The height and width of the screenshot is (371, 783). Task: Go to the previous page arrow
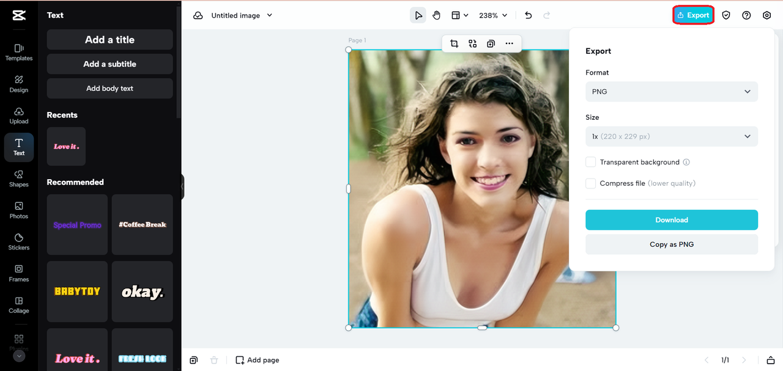tap(706, 360)
